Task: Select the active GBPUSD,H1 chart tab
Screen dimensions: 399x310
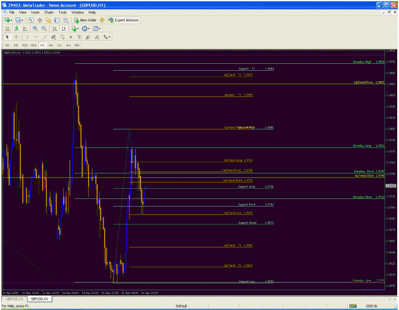Action: click(x=40, y=299)
